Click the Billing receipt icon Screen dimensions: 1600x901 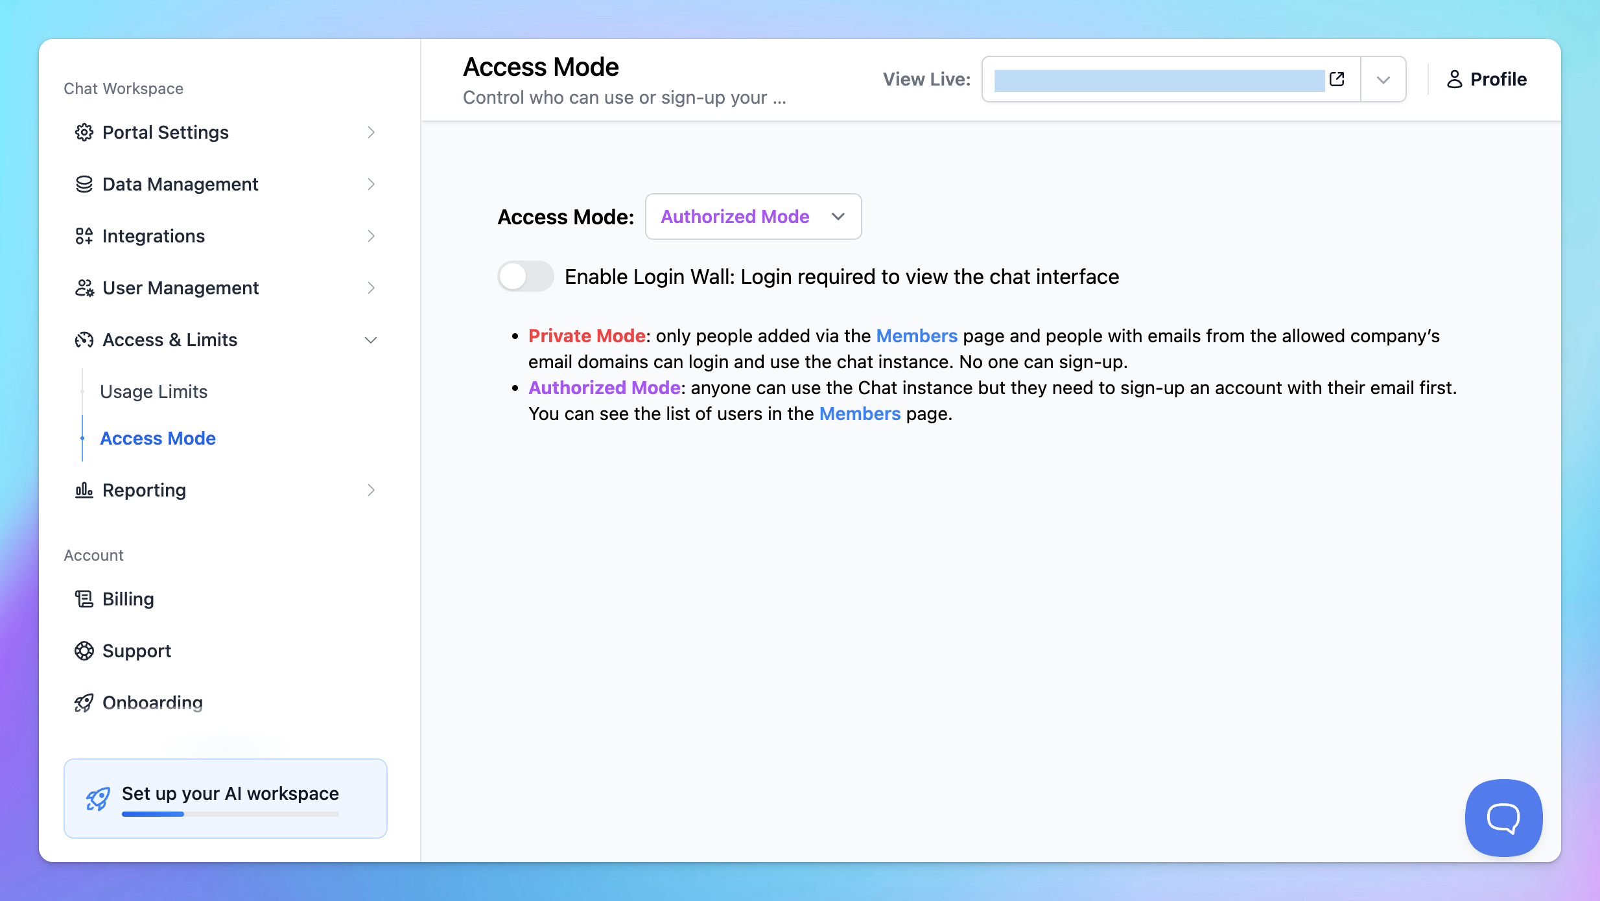click(x=84, y=599)
